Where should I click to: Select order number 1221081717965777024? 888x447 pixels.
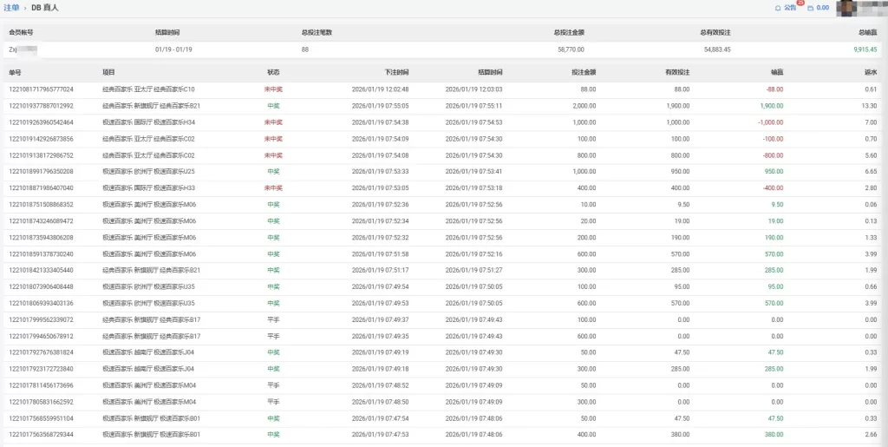click(x=41, y=89)
